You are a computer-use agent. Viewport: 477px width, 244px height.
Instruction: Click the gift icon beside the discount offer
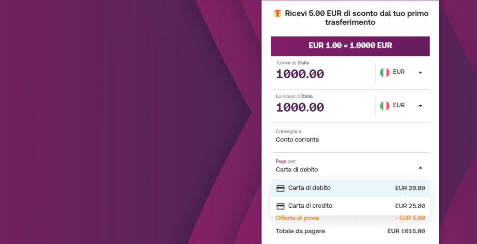coord(278,14)
